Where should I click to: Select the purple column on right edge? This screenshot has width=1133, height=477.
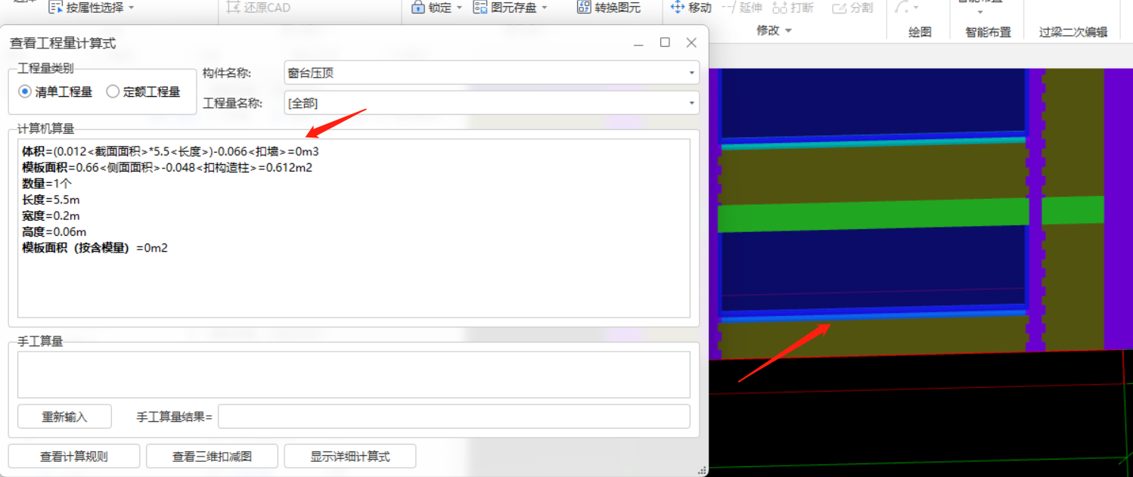pyautogui.click(x=1118, y=209)
